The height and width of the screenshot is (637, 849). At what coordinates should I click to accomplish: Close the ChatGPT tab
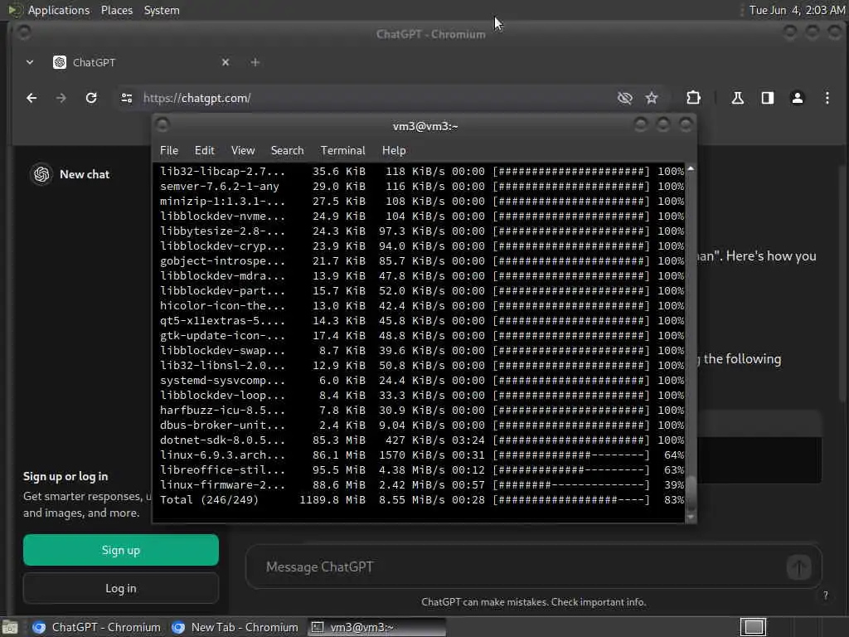[226, 62]
